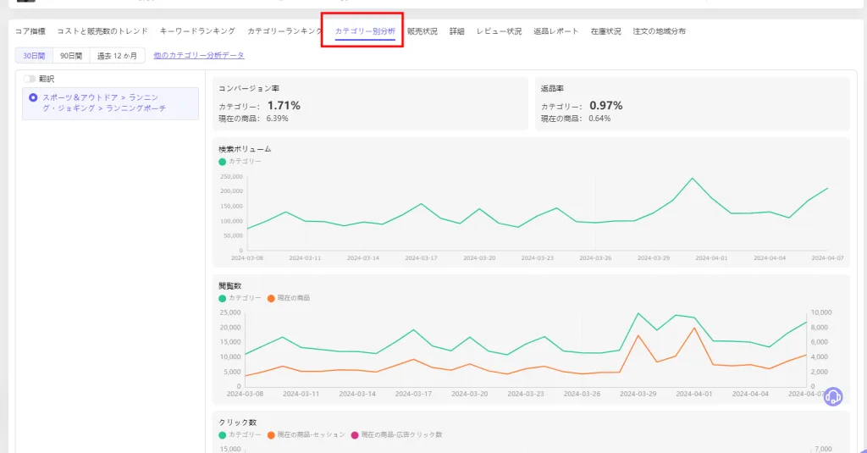The height and width of the screenshot is (453, 867).
Task: Toggle 現在の商品-セッション legend item
Action: (x=306, y=435)
